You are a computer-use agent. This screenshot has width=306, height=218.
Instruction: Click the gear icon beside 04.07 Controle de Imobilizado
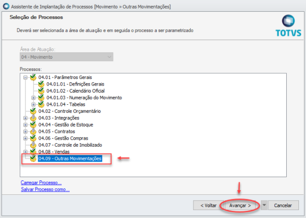tap(33, 145)
